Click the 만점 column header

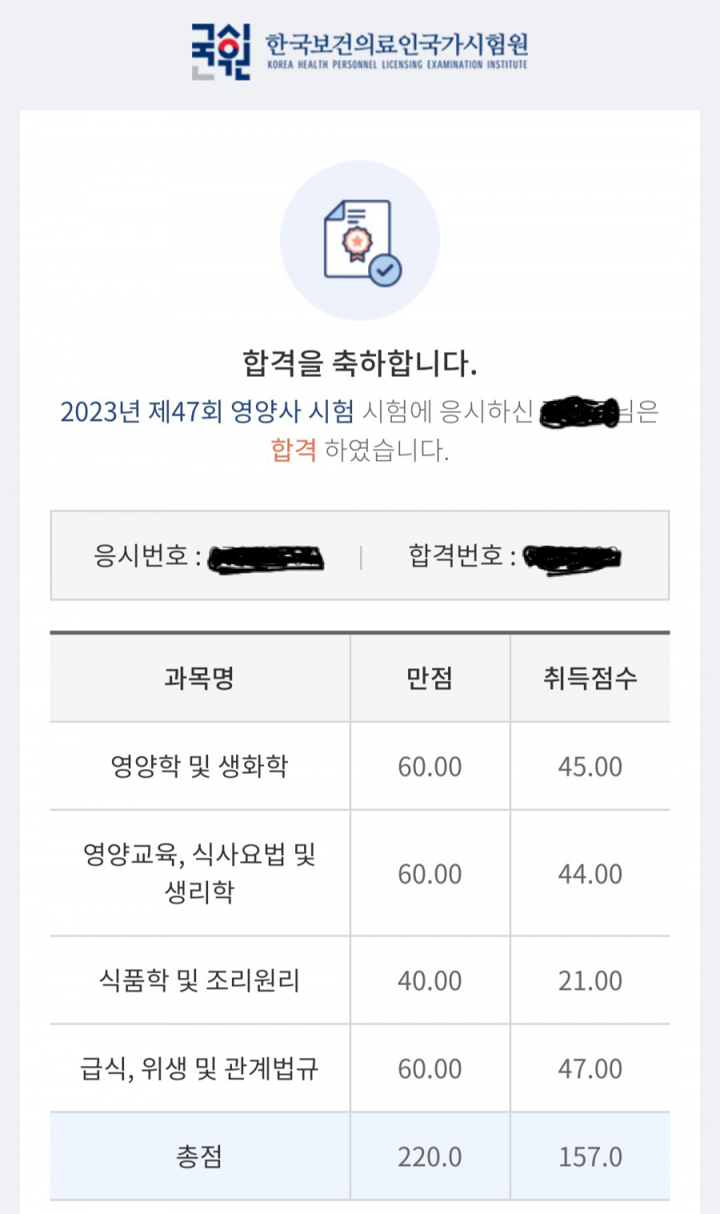click(430, 679)
